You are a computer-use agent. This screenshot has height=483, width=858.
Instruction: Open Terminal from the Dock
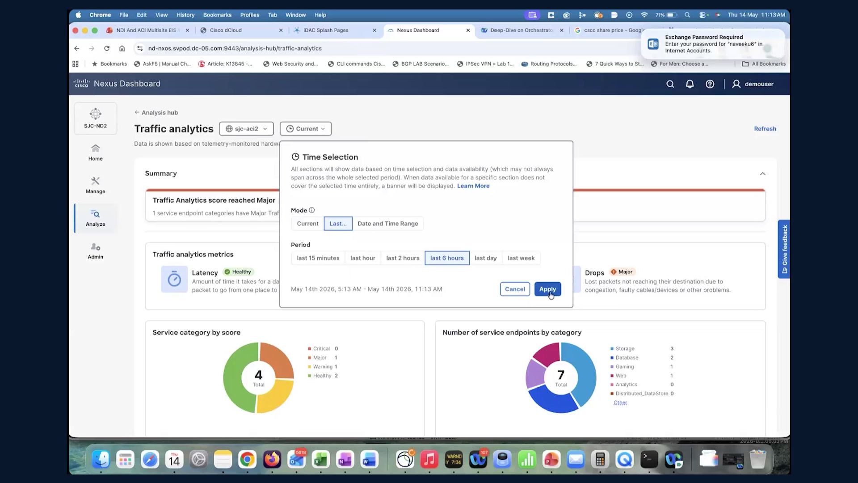click(649, 459)
